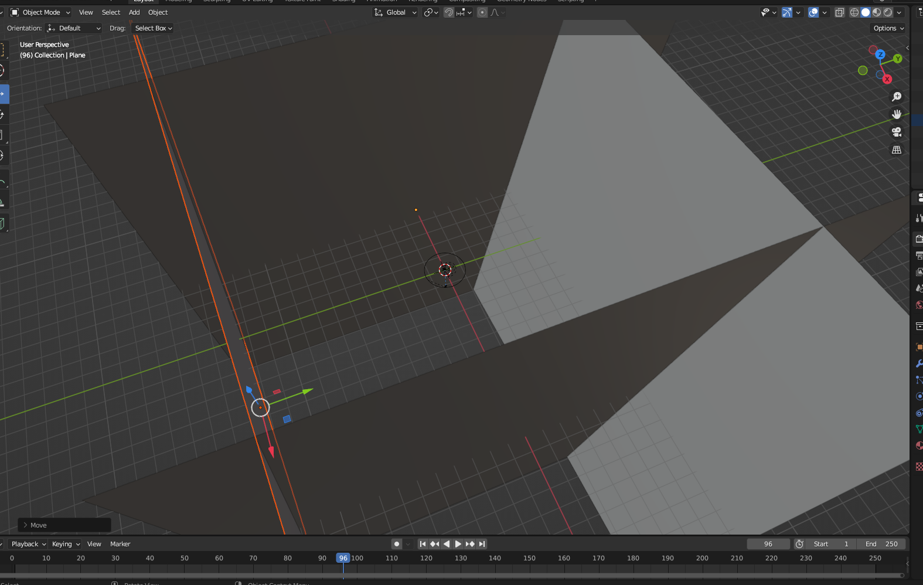Switch to Solid viewport shading
The image size is (923, 585).
click(x=866, y=12)
